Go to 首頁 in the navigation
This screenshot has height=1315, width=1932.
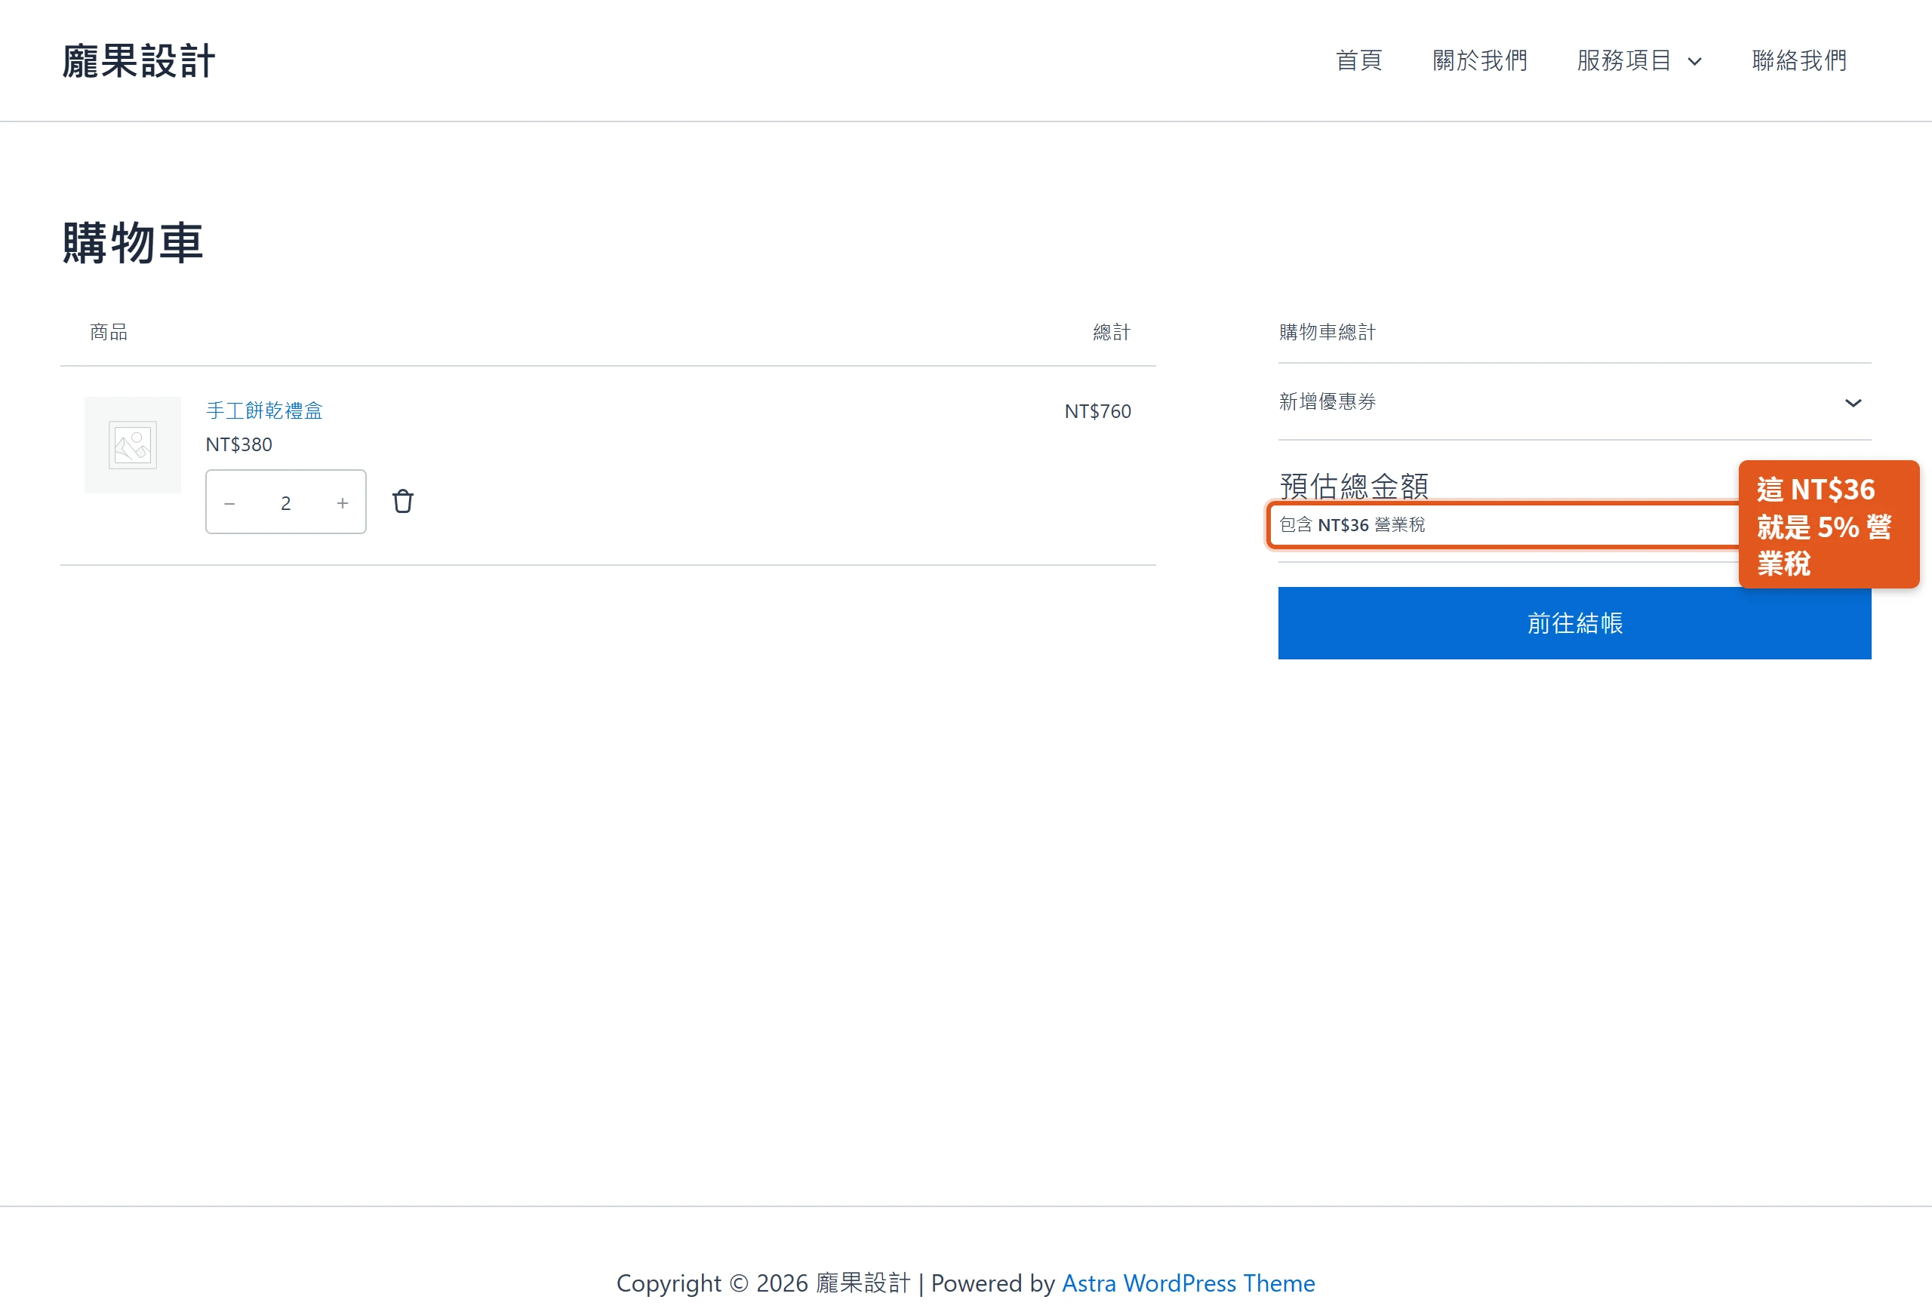[1358, 60]
